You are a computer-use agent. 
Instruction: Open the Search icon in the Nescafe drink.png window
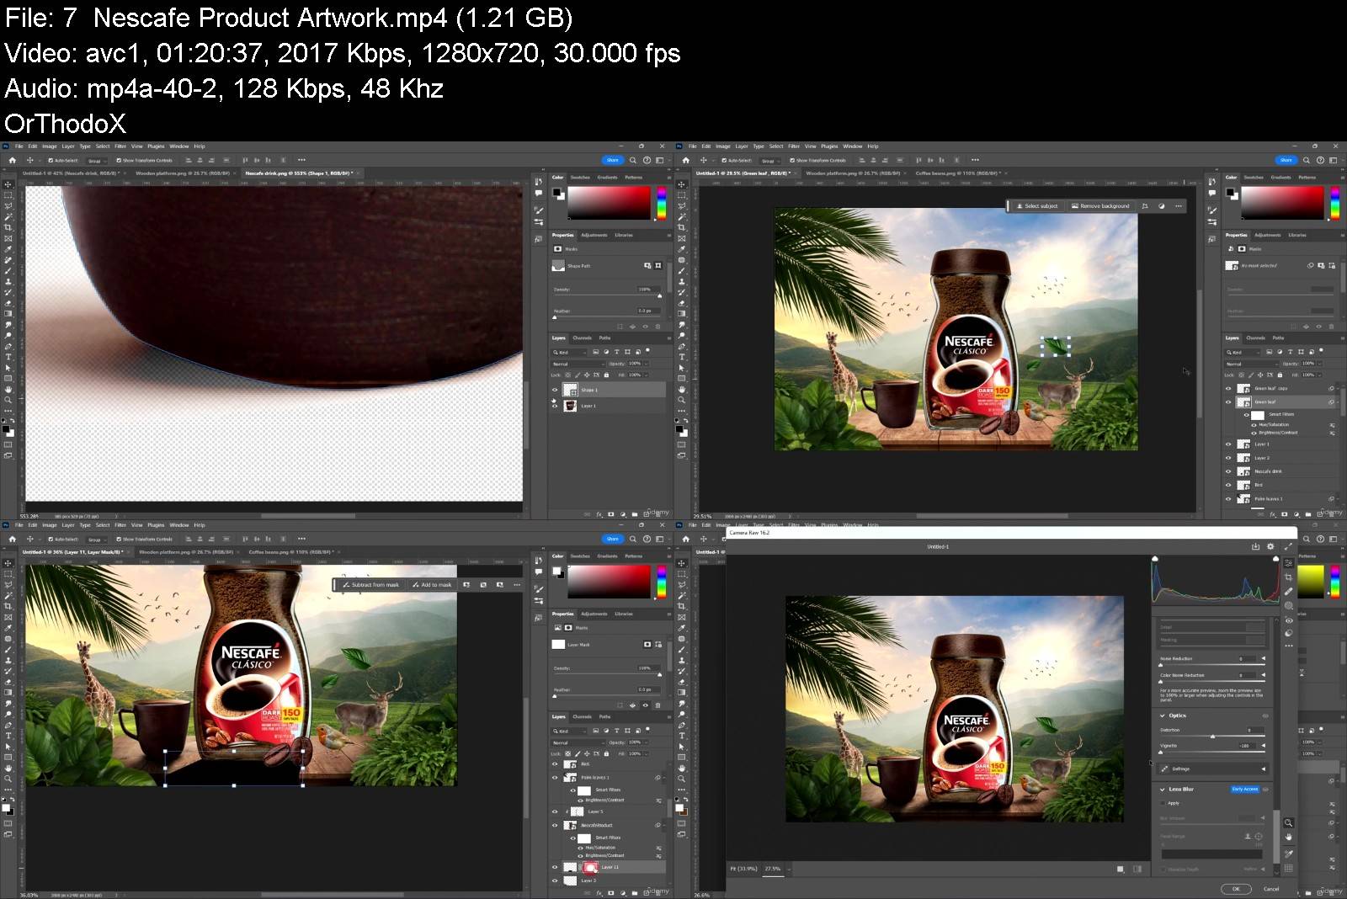(633, 160)
